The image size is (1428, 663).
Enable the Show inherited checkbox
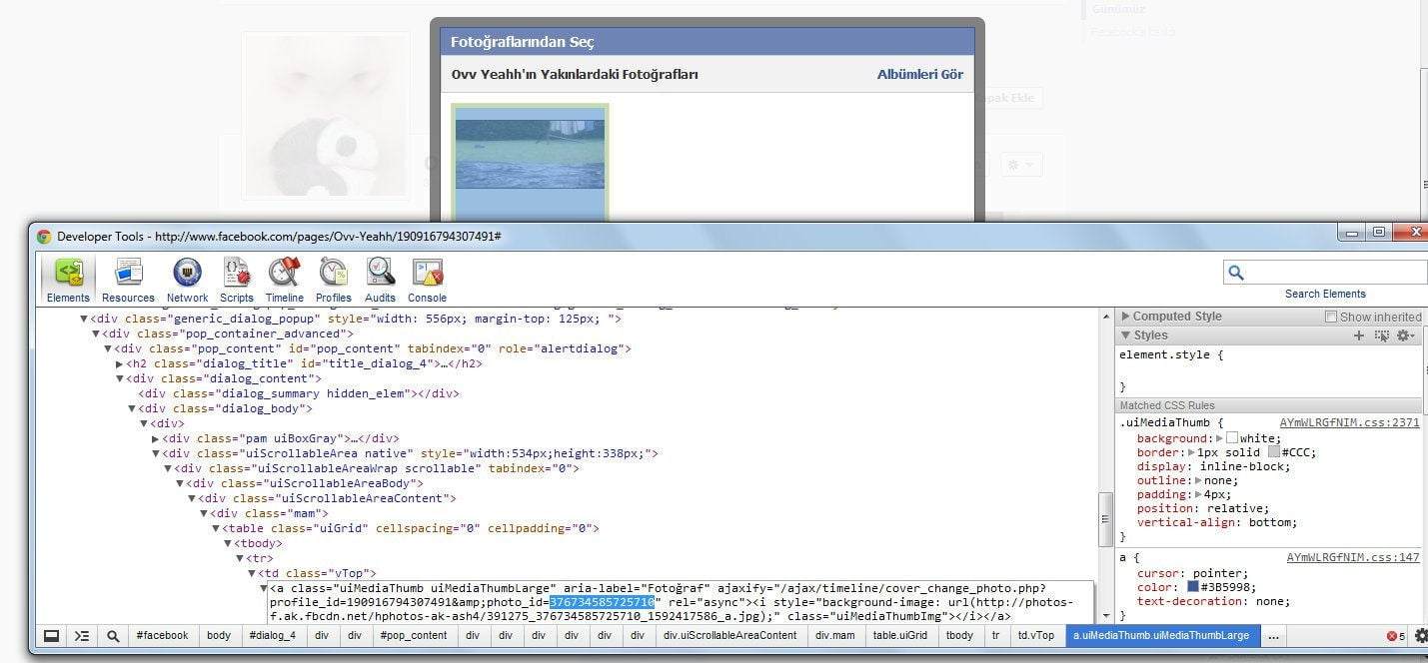pos(1331,317)
